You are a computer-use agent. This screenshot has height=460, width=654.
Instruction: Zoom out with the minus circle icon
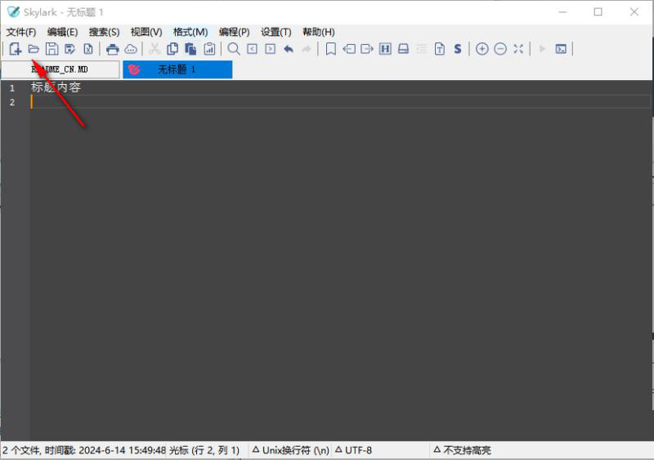(500, 49)
